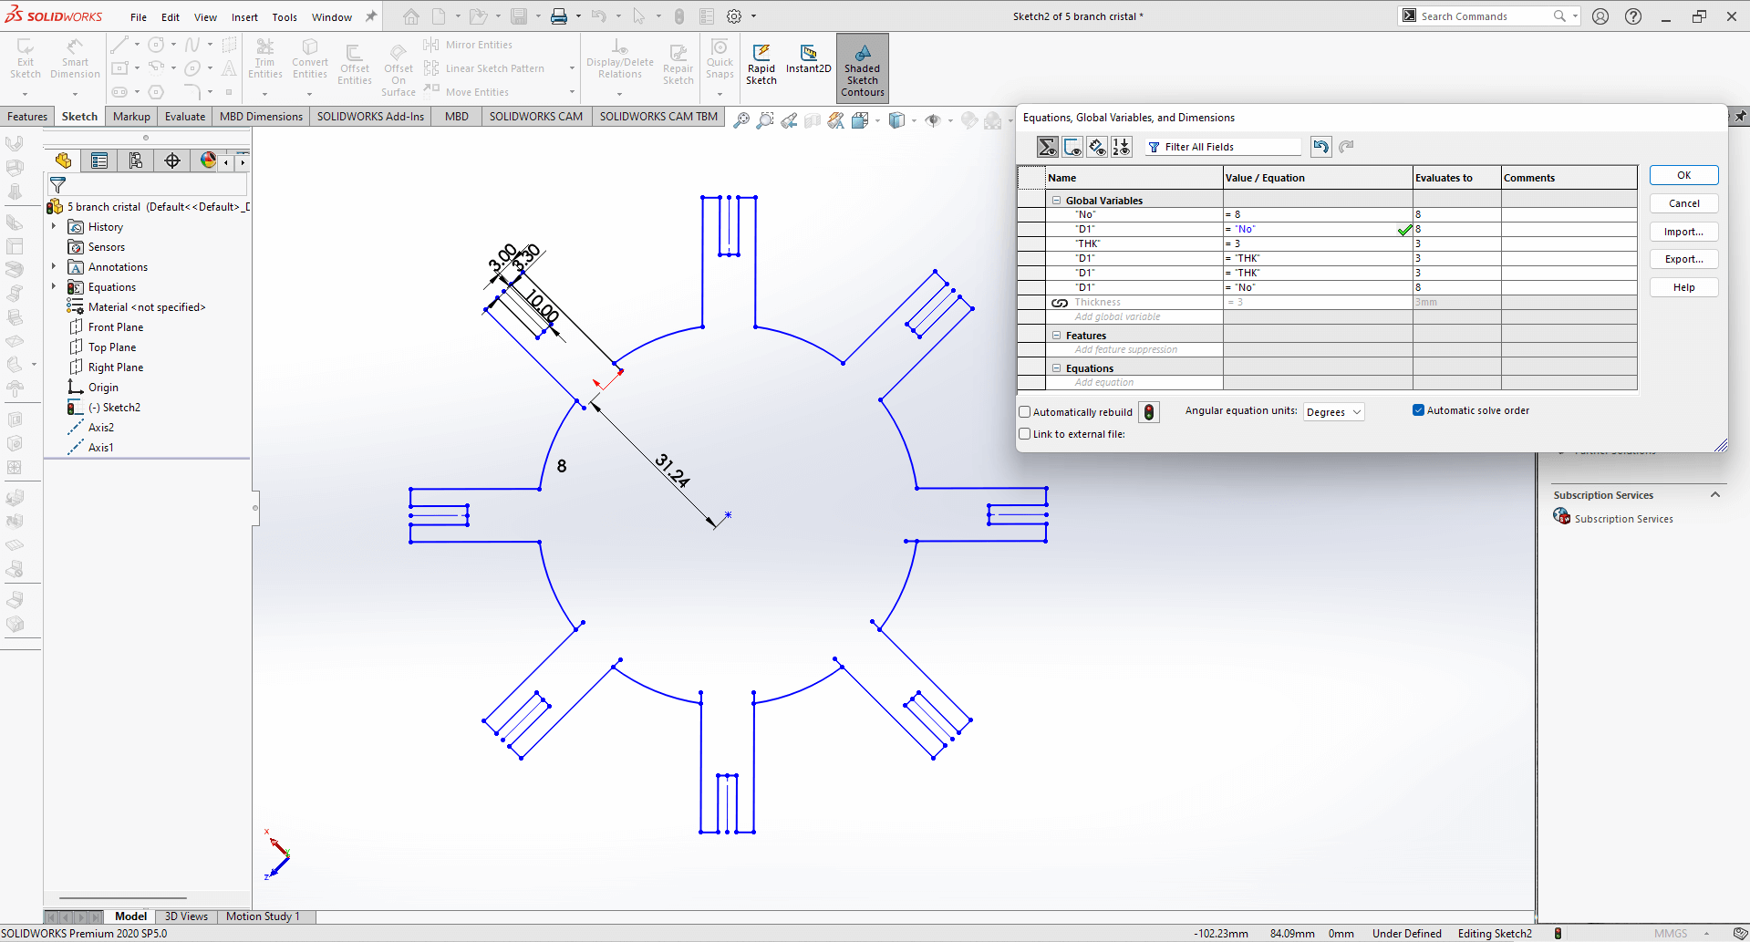Select (-) Sketch2 in feature tree
The width and height of the screenshot is (1750, 942).
(113, 408)
